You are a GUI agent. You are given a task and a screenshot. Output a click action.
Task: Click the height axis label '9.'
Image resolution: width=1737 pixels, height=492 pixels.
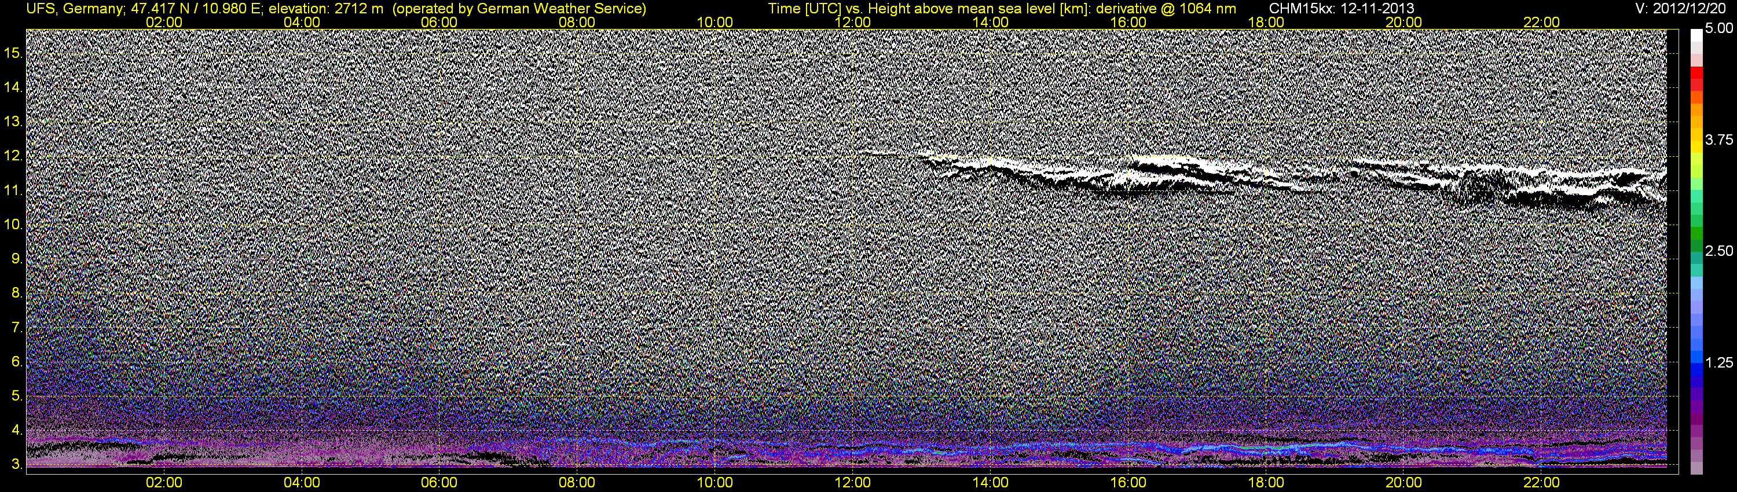pos(17,259)
